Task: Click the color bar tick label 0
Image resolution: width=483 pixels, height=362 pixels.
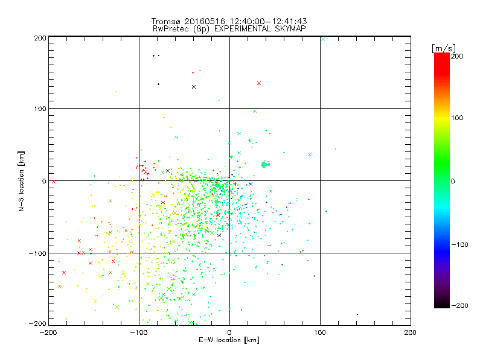Action: click(453, 181)
